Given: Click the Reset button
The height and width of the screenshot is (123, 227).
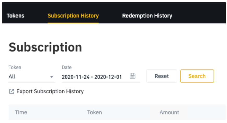Looking at the screenshot, I should tap(162, 76).
